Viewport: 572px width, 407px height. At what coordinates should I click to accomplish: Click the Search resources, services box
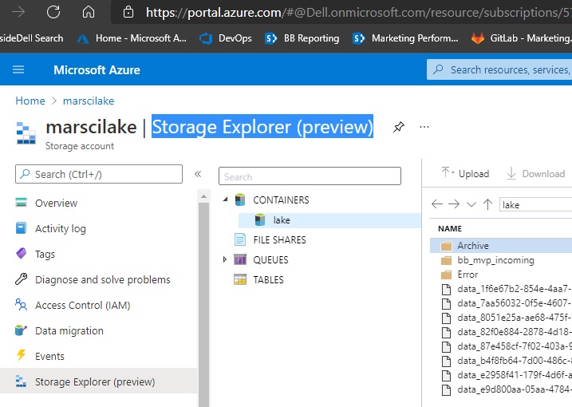pyautogui.click(x=499, y=69)
